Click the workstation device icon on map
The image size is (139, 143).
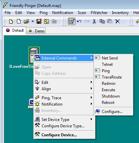click(31, 103)
